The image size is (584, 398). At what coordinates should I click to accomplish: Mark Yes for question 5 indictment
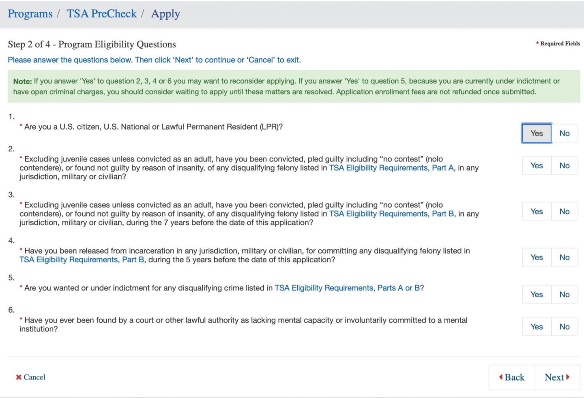tap(536, 294)
